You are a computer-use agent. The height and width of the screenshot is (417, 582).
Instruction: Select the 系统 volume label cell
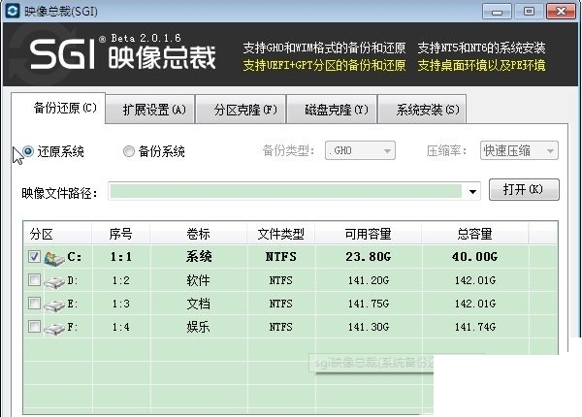click(x=199, y=256)
